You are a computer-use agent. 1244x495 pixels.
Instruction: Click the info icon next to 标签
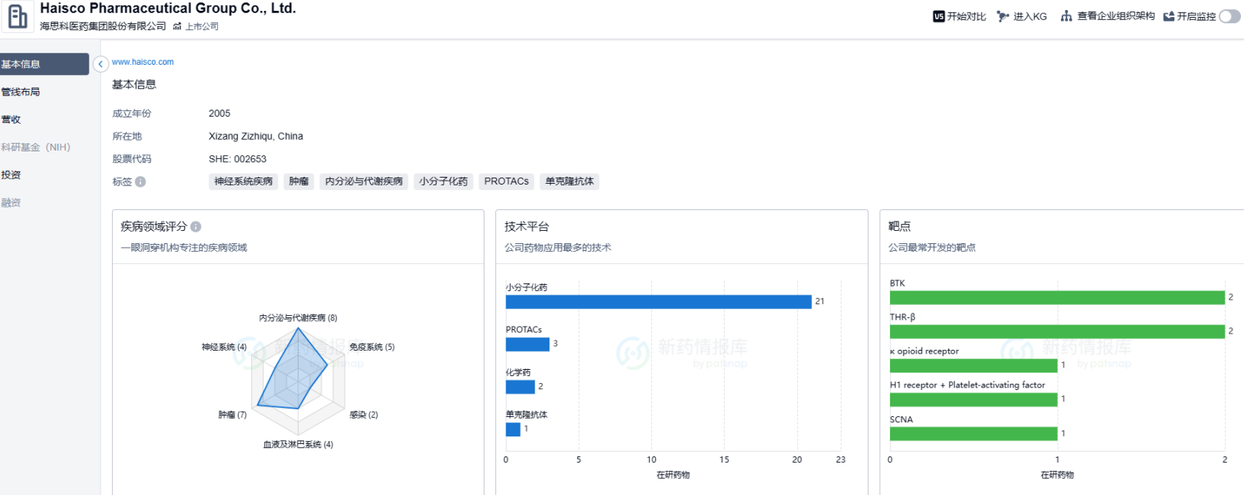point(141,182)
